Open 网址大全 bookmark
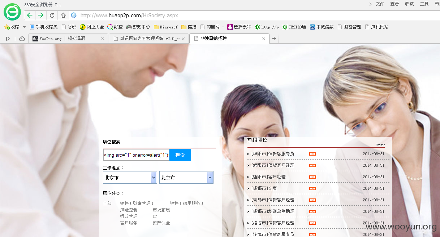The width and height of the screenshot is (440, 237). [92, 27]
